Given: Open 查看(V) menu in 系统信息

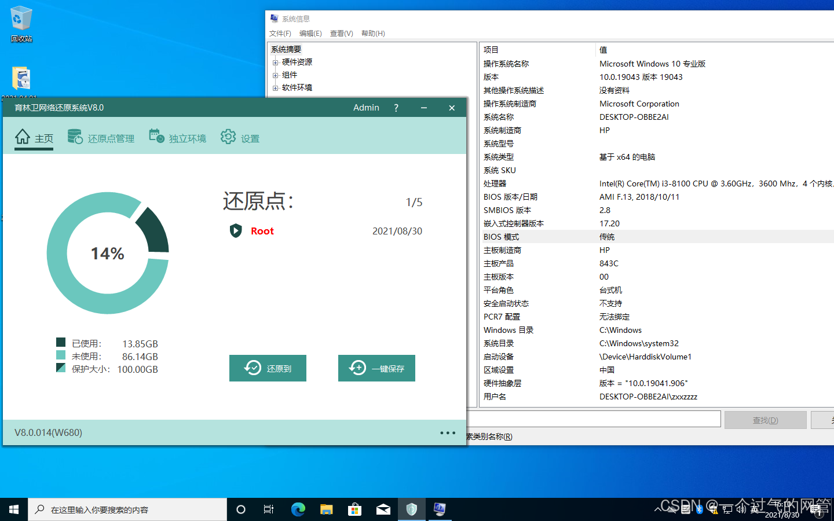Looking at the screenshot, I should coord(342,34).
